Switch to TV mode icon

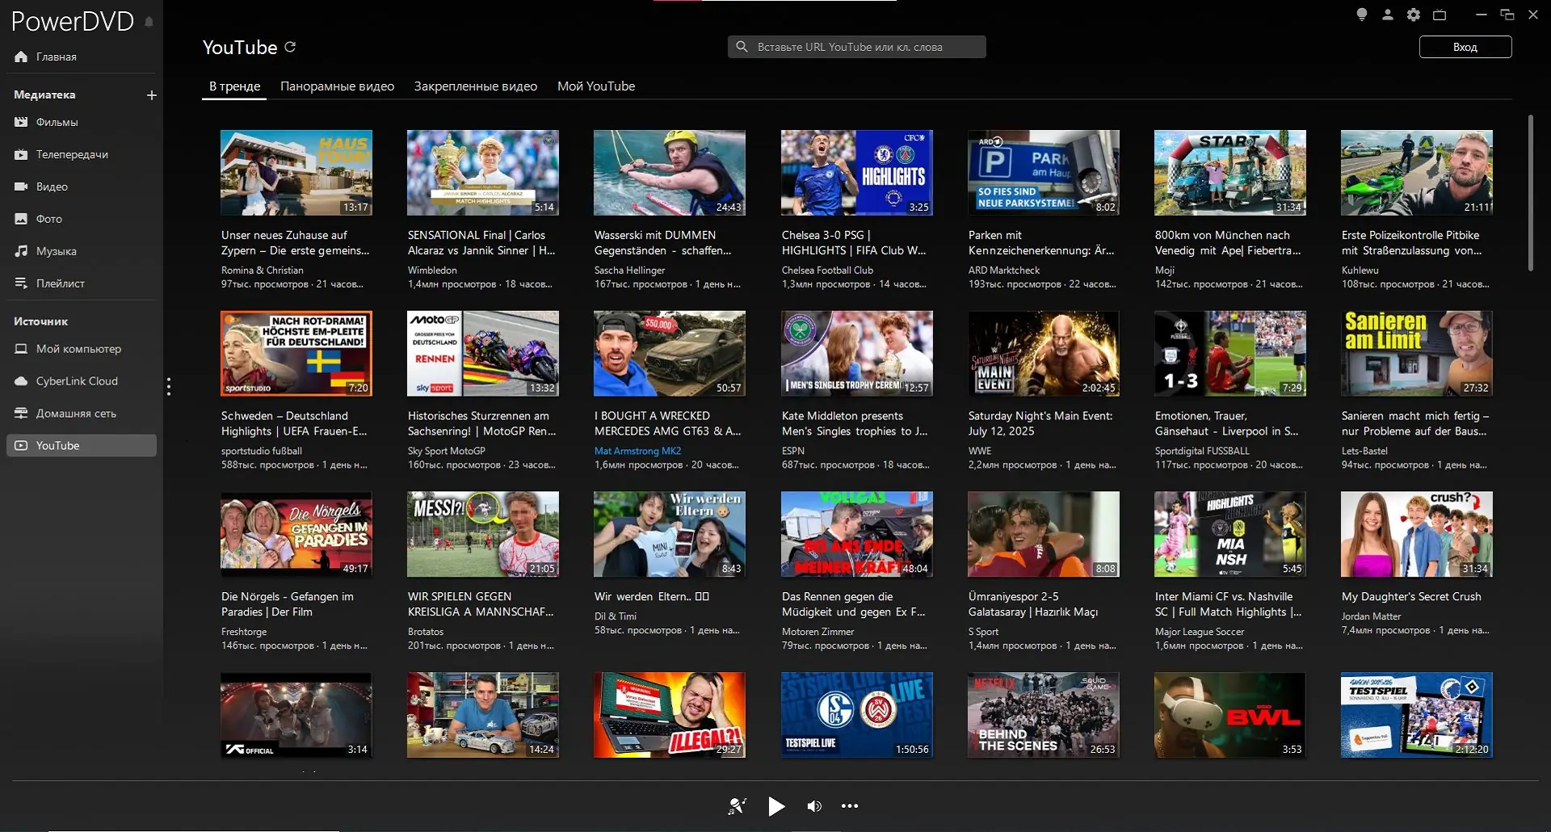tap(1440, 15)
